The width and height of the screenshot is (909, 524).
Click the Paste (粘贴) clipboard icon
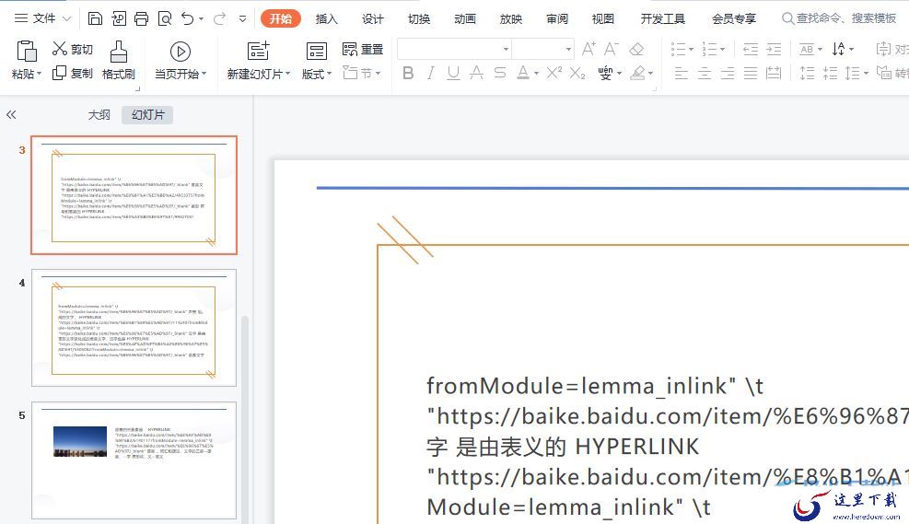[x=27, y=51]
